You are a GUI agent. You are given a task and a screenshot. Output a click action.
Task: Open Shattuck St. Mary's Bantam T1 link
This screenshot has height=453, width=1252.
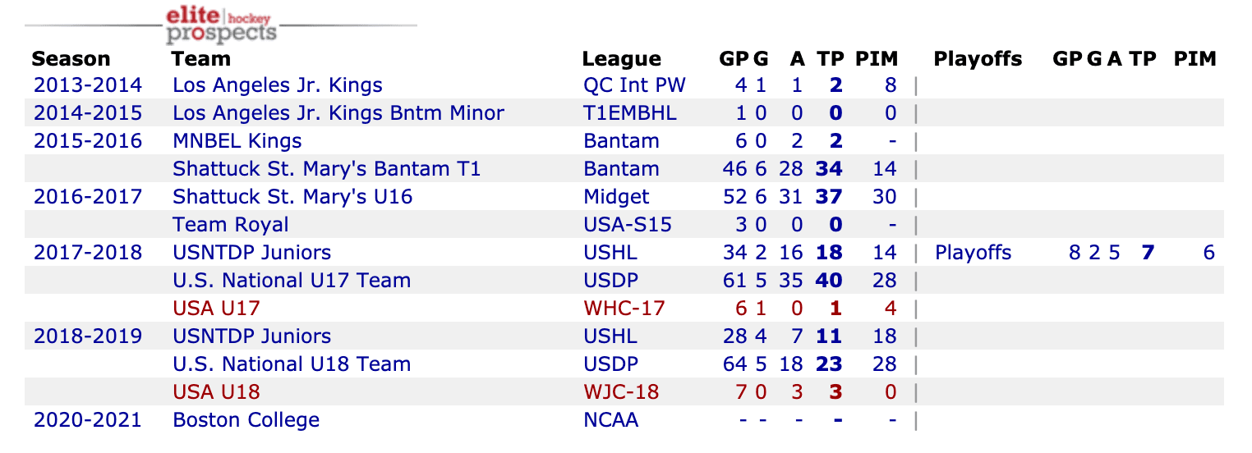326,169
